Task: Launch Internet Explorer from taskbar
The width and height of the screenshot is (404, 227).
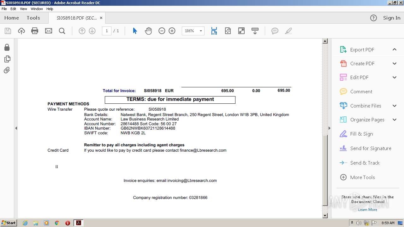Action: (x=25, y=223)
